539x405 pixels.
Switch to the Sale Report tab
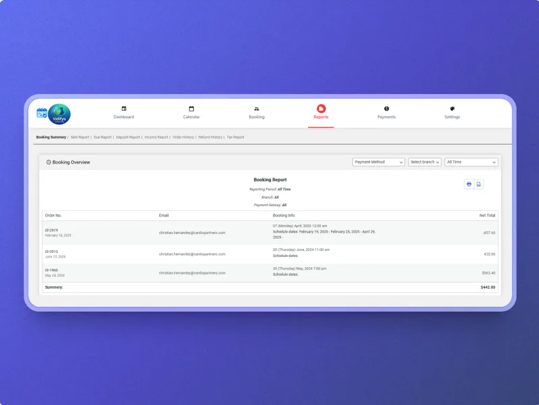[80, 137]
